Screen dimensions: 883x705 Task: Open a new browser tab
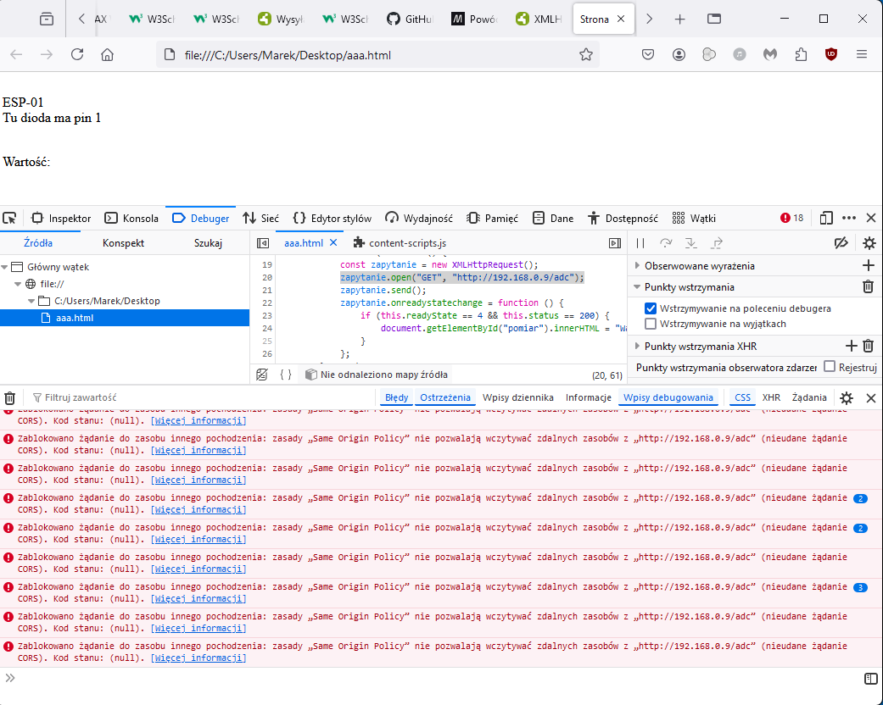(x=679, y=19)
